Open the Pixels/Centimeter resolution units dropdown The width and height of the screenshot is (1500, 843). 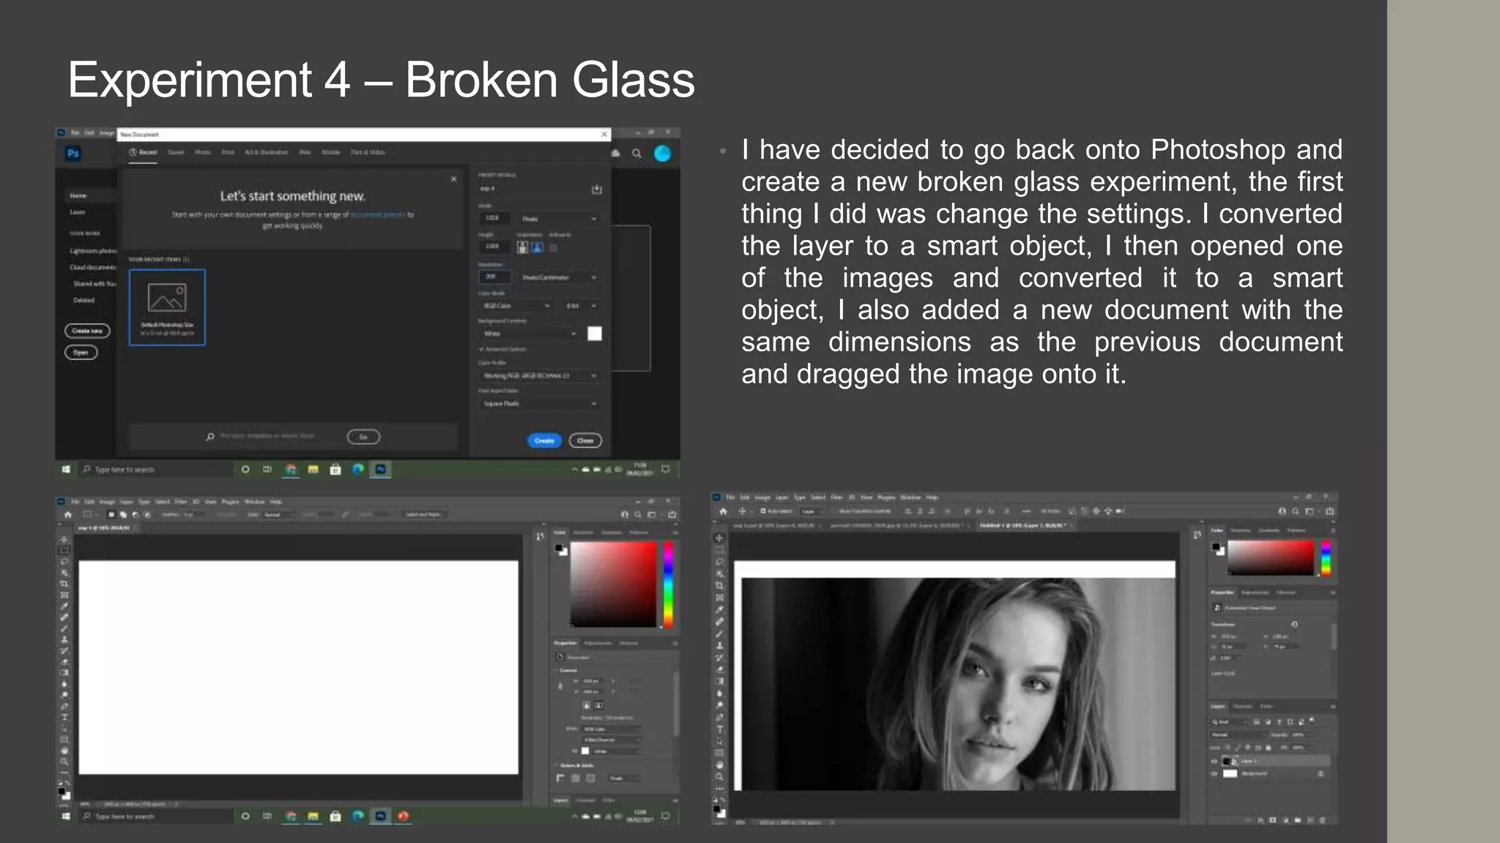(x=560, y=277)
